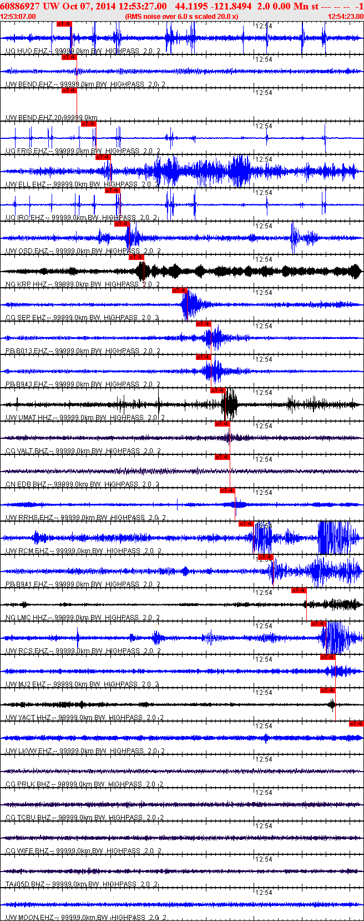Image resolution: width=364 pixels, height=921 pixels.
Task: Select the pick marker on the CN EDB trace
Action: pos(223,457)
